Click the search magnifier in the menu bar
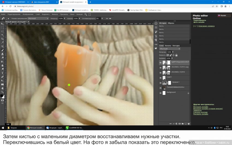Viewport: 232px width, 145px height. pos(86,14)
